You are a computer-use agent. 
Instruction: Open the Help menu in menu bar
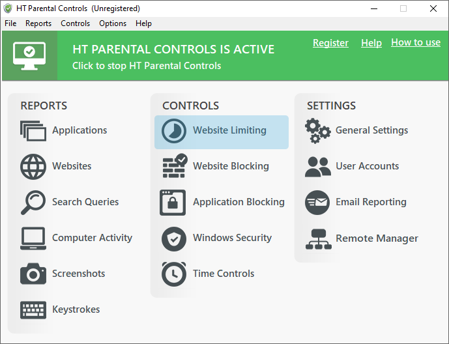pyautogui.click(x=143, y=23)
